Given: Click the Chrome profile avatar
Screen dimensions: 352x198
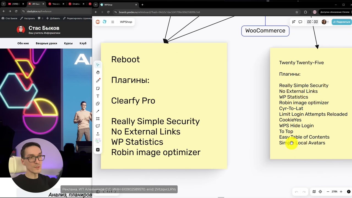Looking at the screenshot, I should click(315, 12).
